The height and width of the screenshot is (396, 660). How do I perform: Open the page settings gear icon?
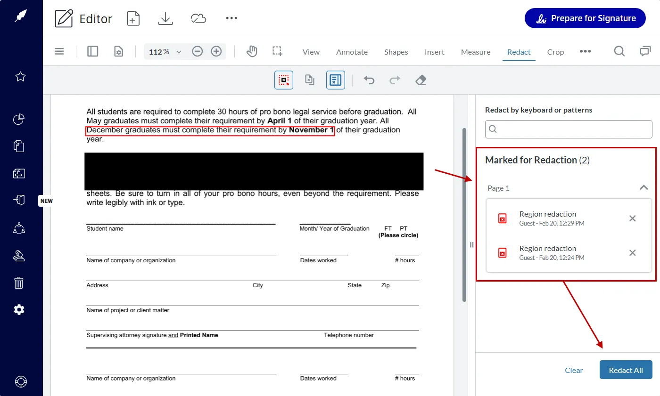point(119,51)
